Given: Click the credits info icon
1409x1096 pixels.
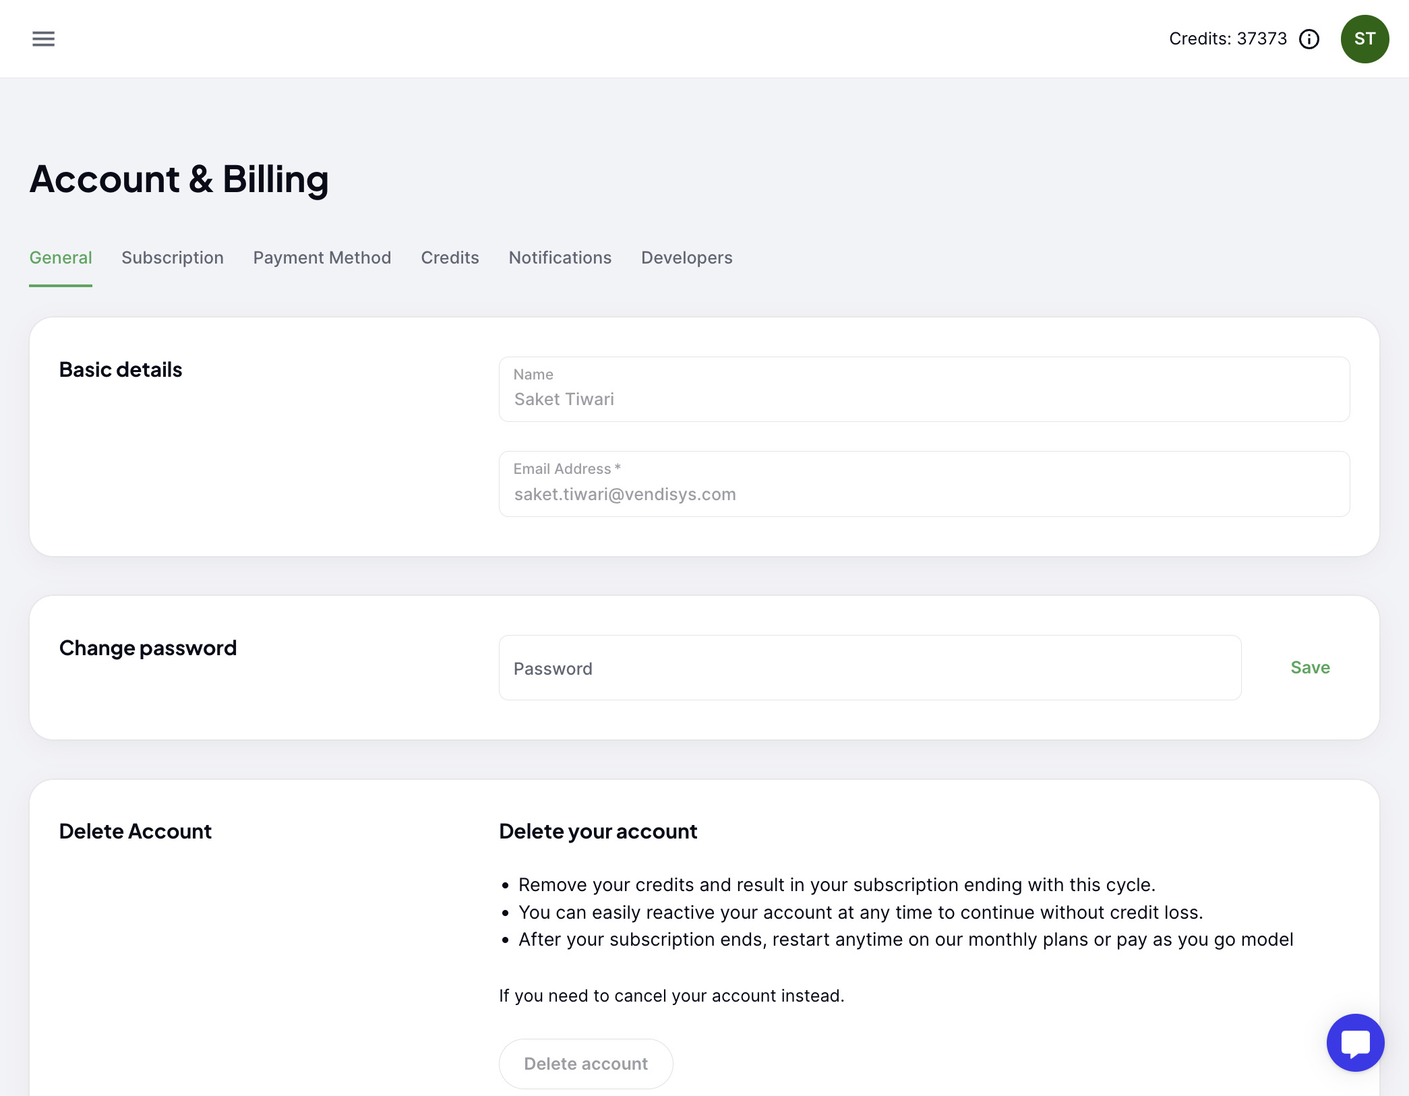Looking at the screenshot, I should click(1309, 39).
